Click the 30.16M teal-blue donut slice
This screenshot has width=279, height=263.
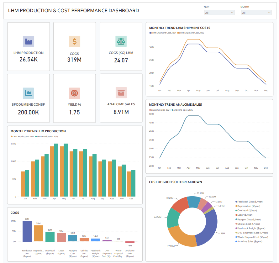194,202
